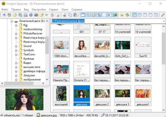Expand the Sound folder node
The height and width of the screenshot is (117, 166).
(x=16, y=46)
